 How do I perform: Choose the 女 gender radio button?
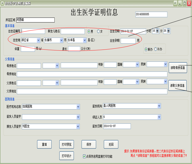(x=98, y=31)
